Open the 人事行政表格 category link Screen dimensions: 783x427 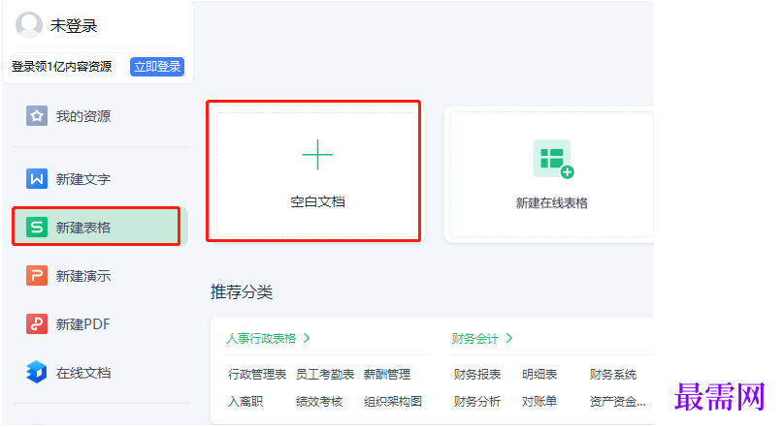(261, 338)
